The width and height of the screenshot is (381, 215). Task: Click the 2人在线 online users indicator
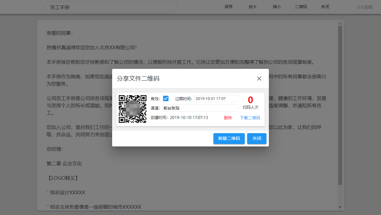(x=365, y=7)
